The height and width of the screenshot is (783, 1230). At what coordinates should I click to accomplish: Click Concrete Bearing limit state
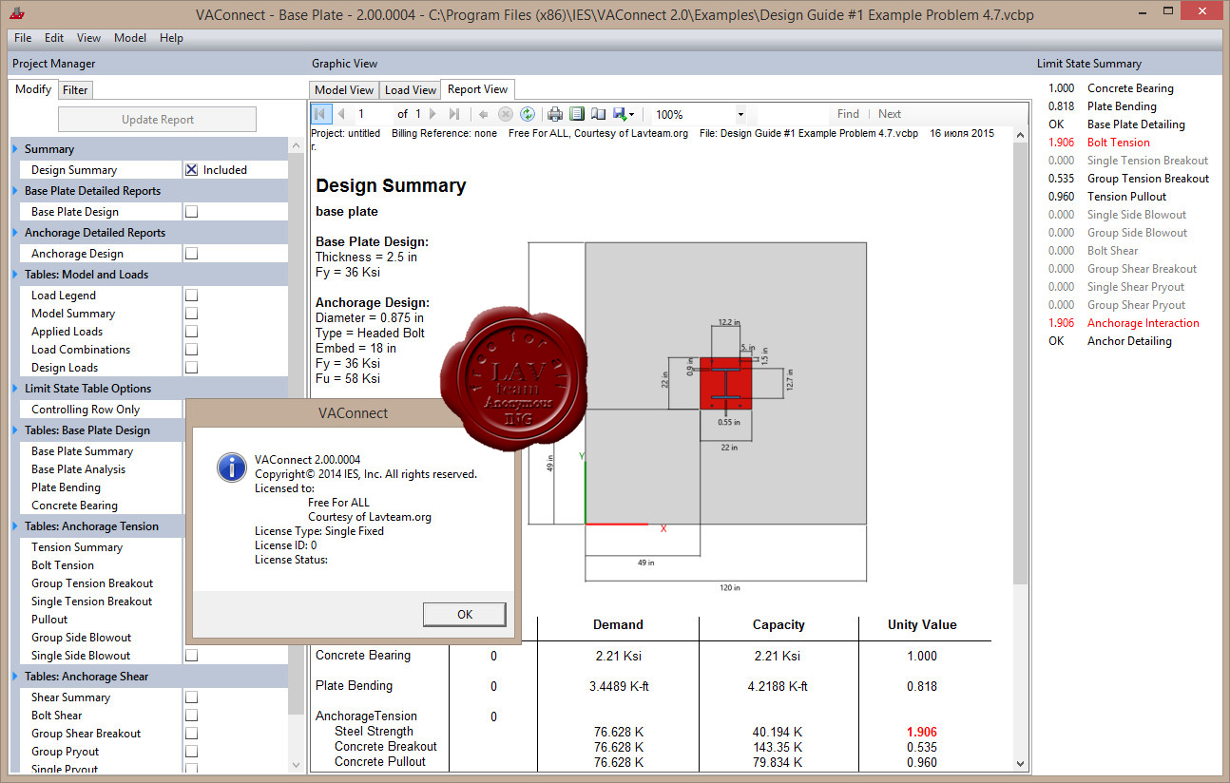point(1130,88)
